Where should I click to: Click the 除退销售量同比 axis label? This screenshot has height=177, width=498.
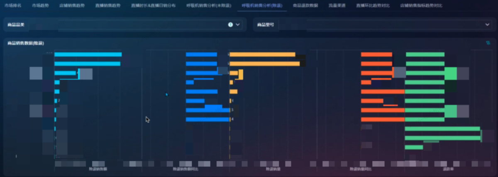pyautogui.click(x=361, y=169)
